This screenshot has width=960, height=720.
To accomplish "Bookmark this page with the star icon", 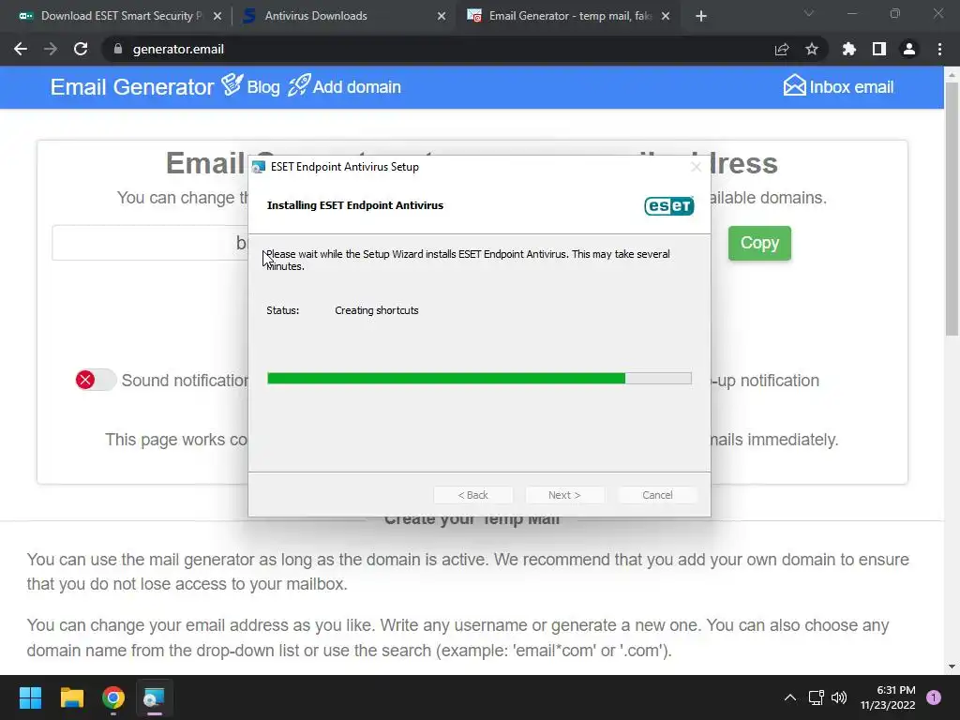I will (x=812, y=49).
